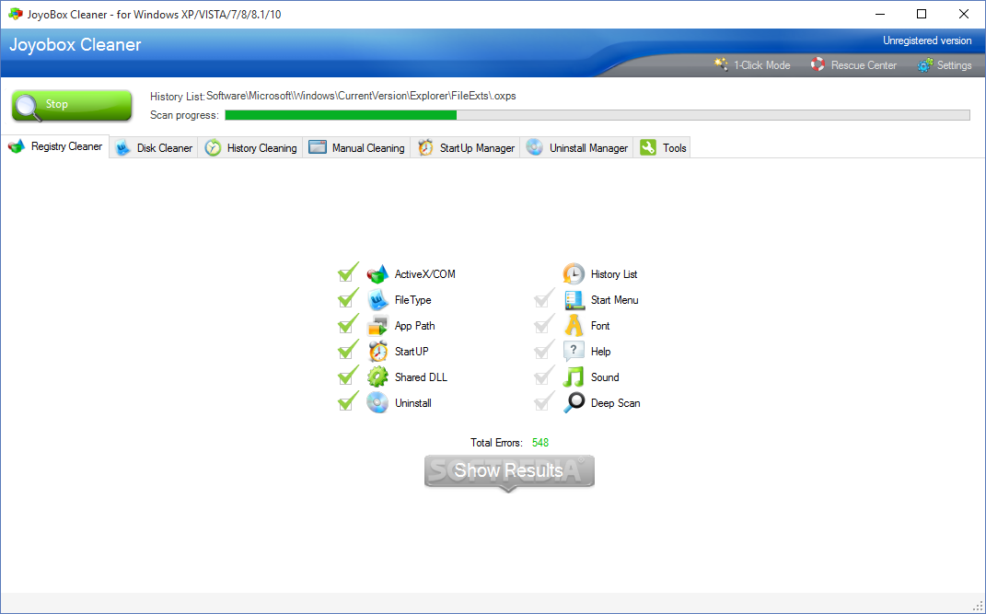This screenshot has height=614, width=986.
Task: Click the Sound music note icon
Action: click(x=574, y=377)
